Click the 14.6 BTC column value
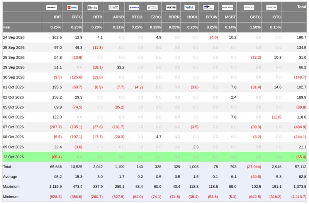 pos(278,87)
